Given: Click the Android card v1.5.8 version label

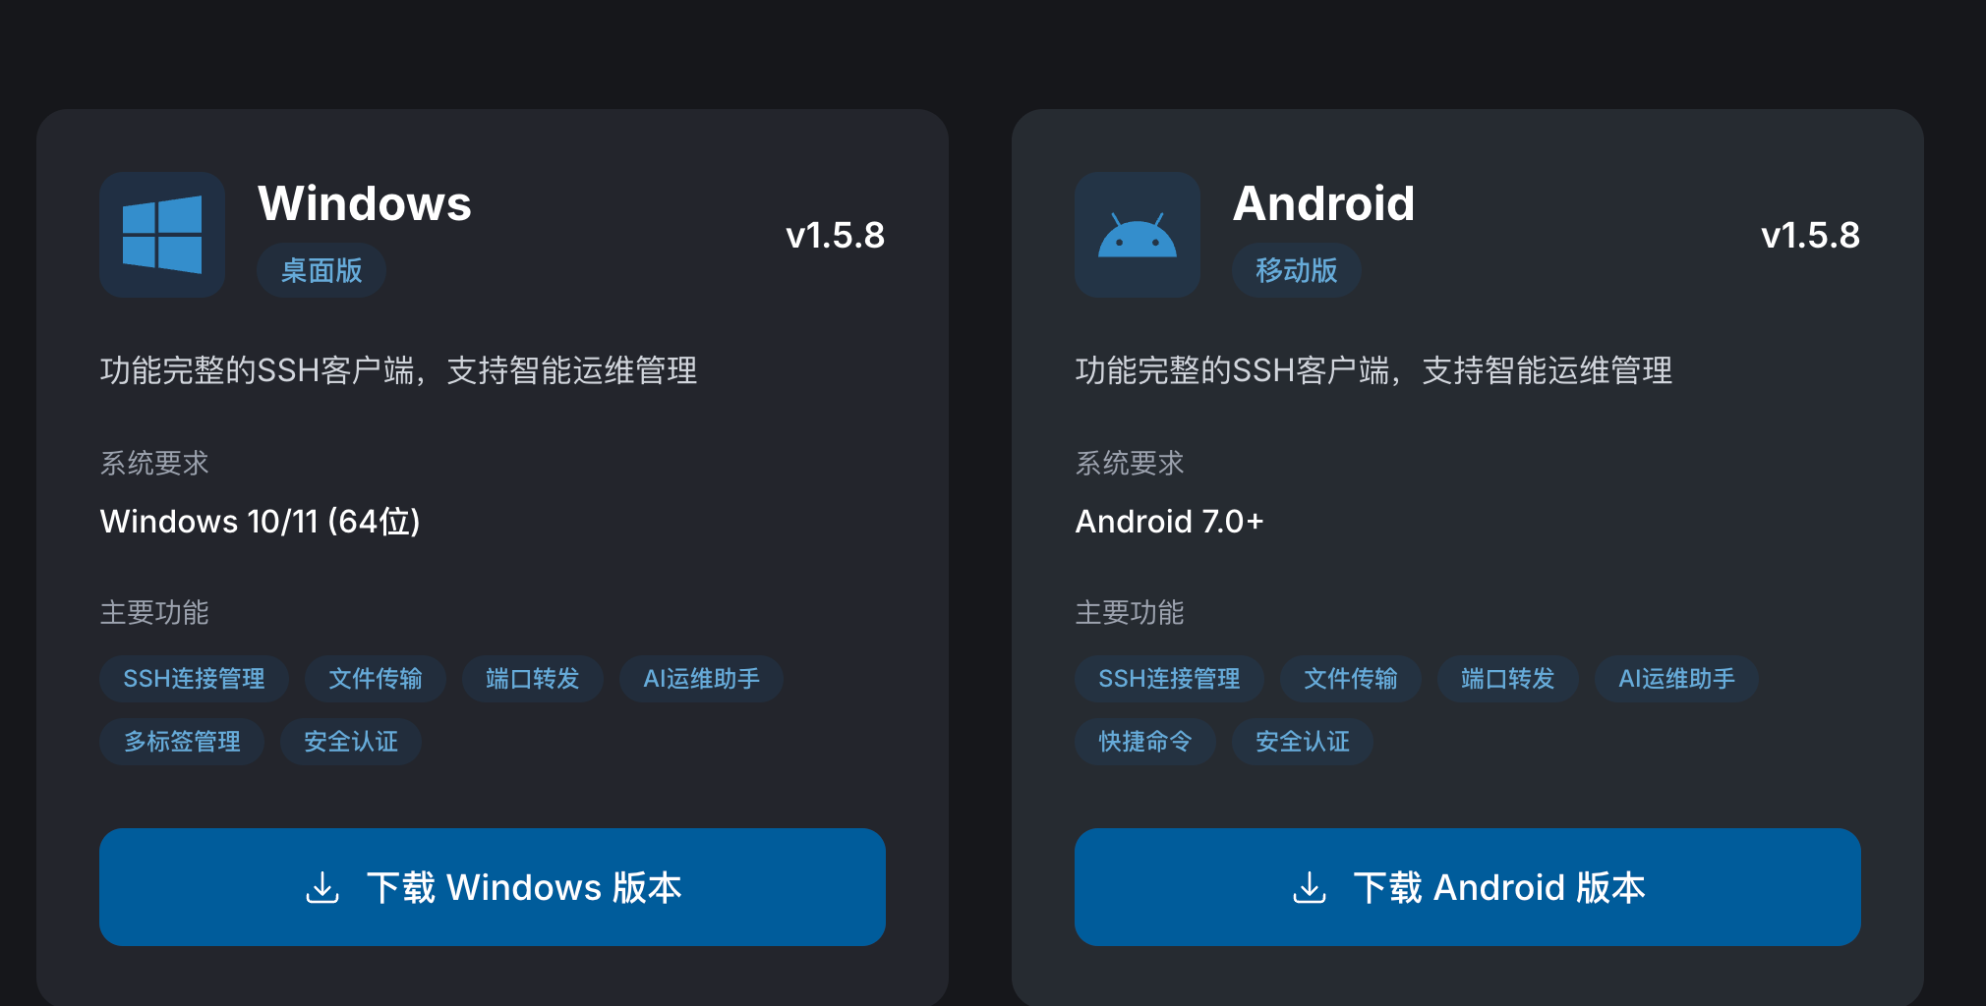Looking at the screenshot, I should point(1810,236).
